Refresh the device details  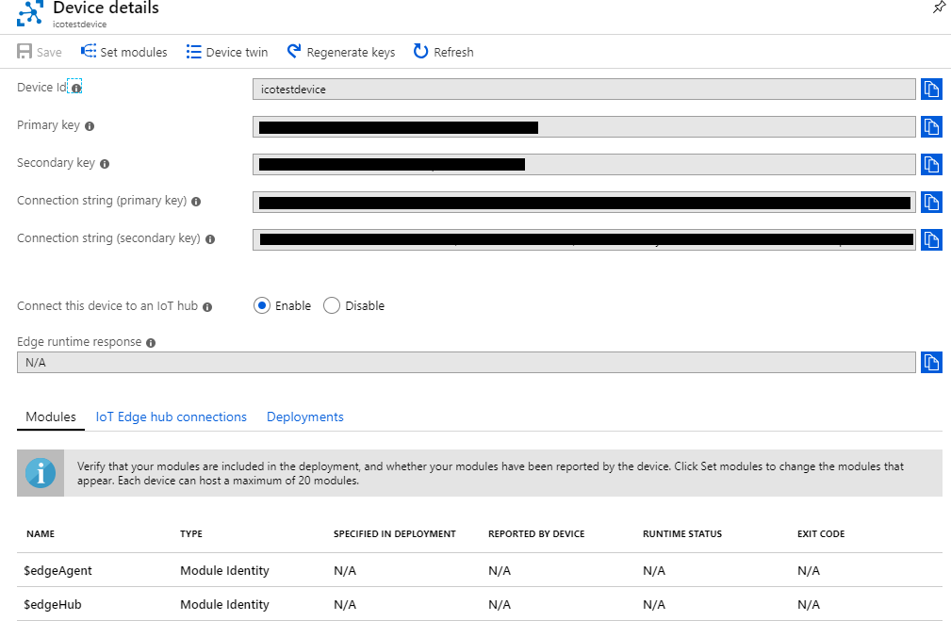pyautogui.click(x=444, y=52)
